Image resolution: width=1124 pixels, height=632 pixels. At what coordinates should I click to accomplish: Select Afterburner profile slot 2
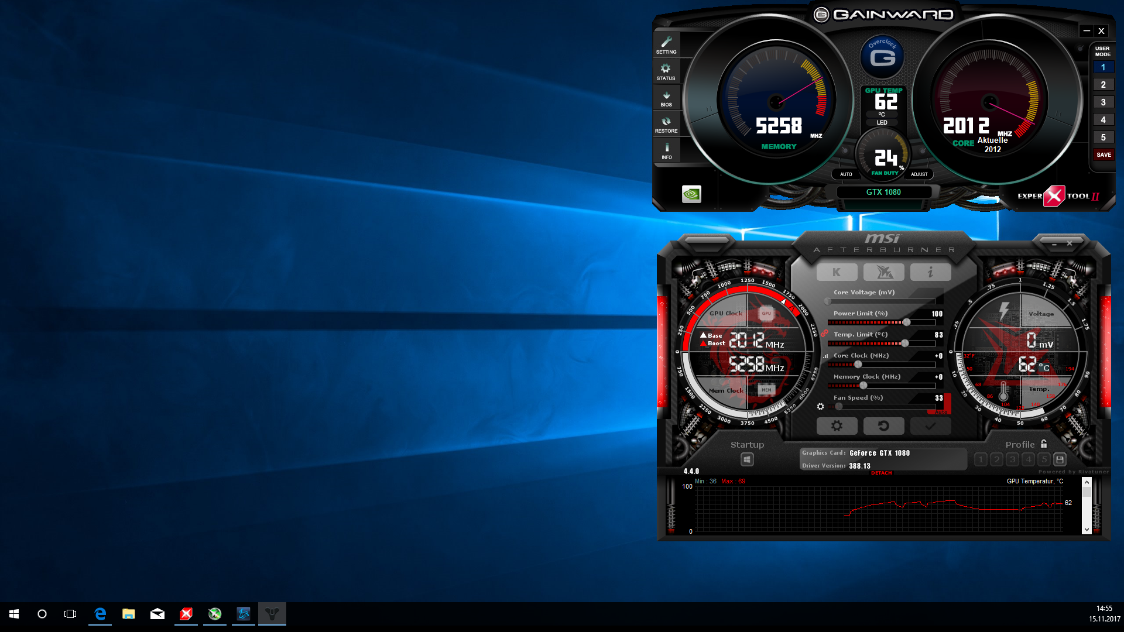997,460
